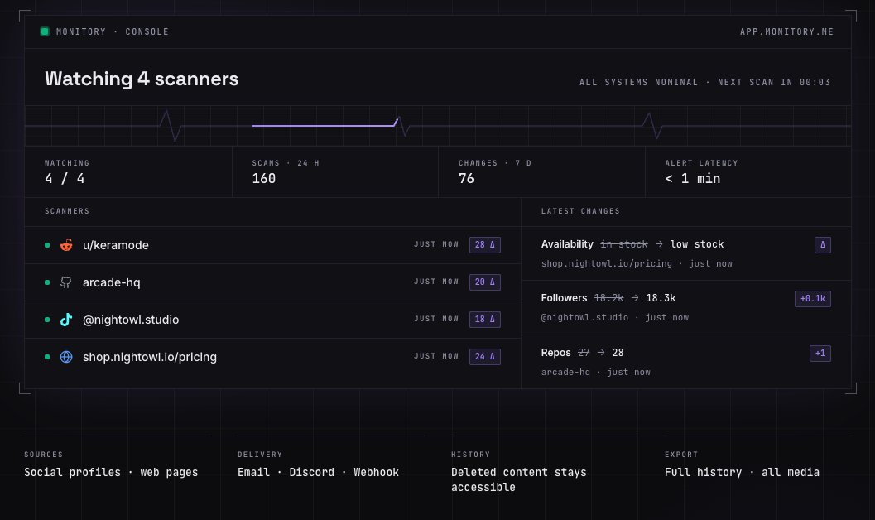Click the 'MONITORY · CONSOLE' title text
This screenshot has width=875, height=520.
(112, 31)
